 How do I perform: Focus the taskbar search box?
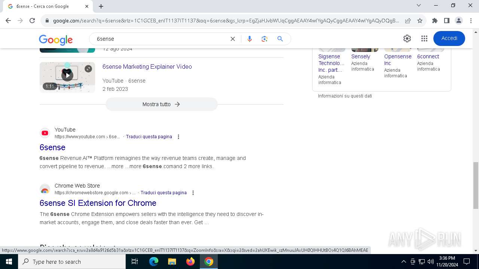point(72,262)
